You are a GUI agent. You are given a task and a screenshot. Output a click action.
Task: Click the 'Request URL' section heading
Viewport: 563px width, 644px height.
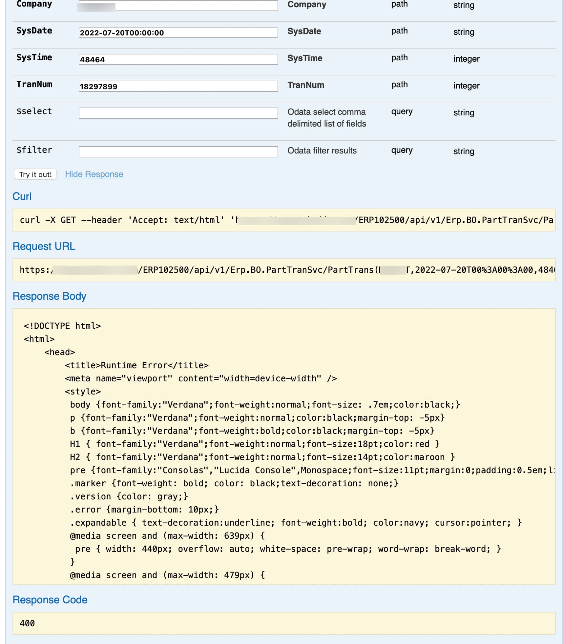click(x=44, y=246)
